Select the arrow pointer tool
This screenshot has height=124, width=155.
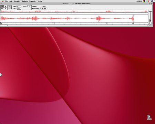tap(2, 6)
